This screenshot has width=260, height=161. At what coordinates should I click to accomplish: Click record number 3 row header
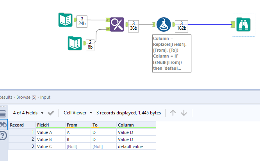pyautogui.click(x=22, y=147)
